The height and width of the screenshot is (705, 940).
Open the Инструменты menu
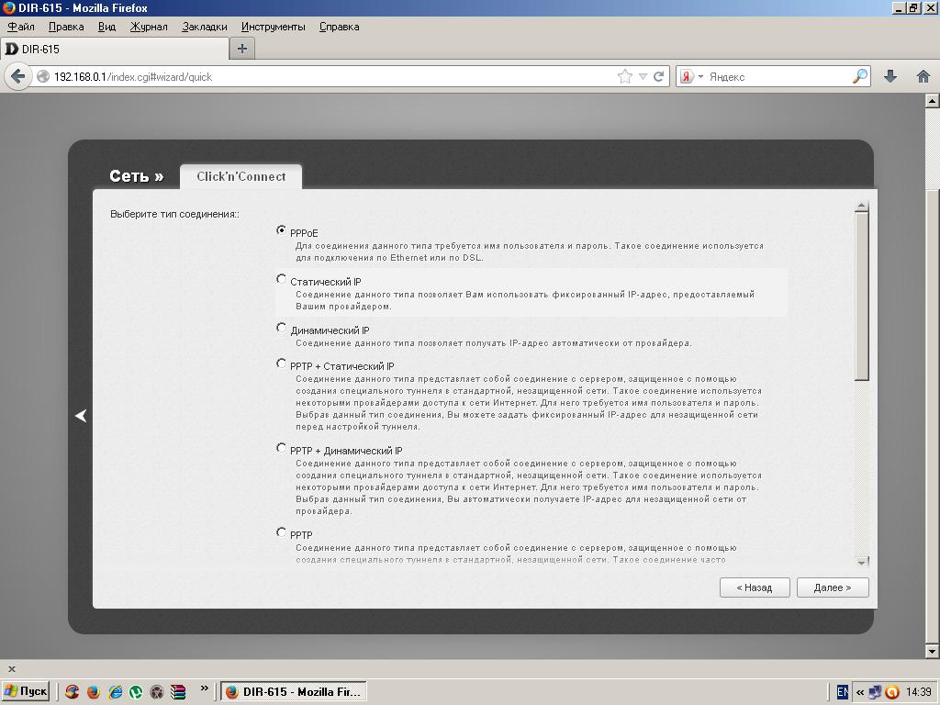273,27
